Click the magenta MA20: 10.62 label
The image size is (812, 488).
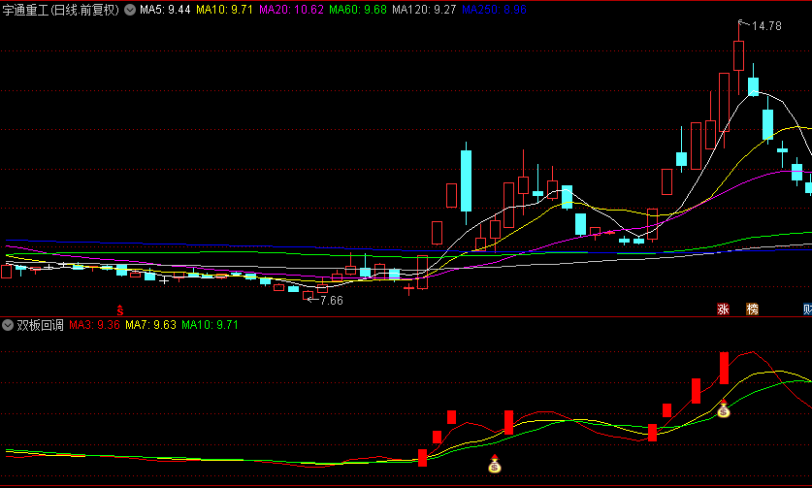point(291,10)
